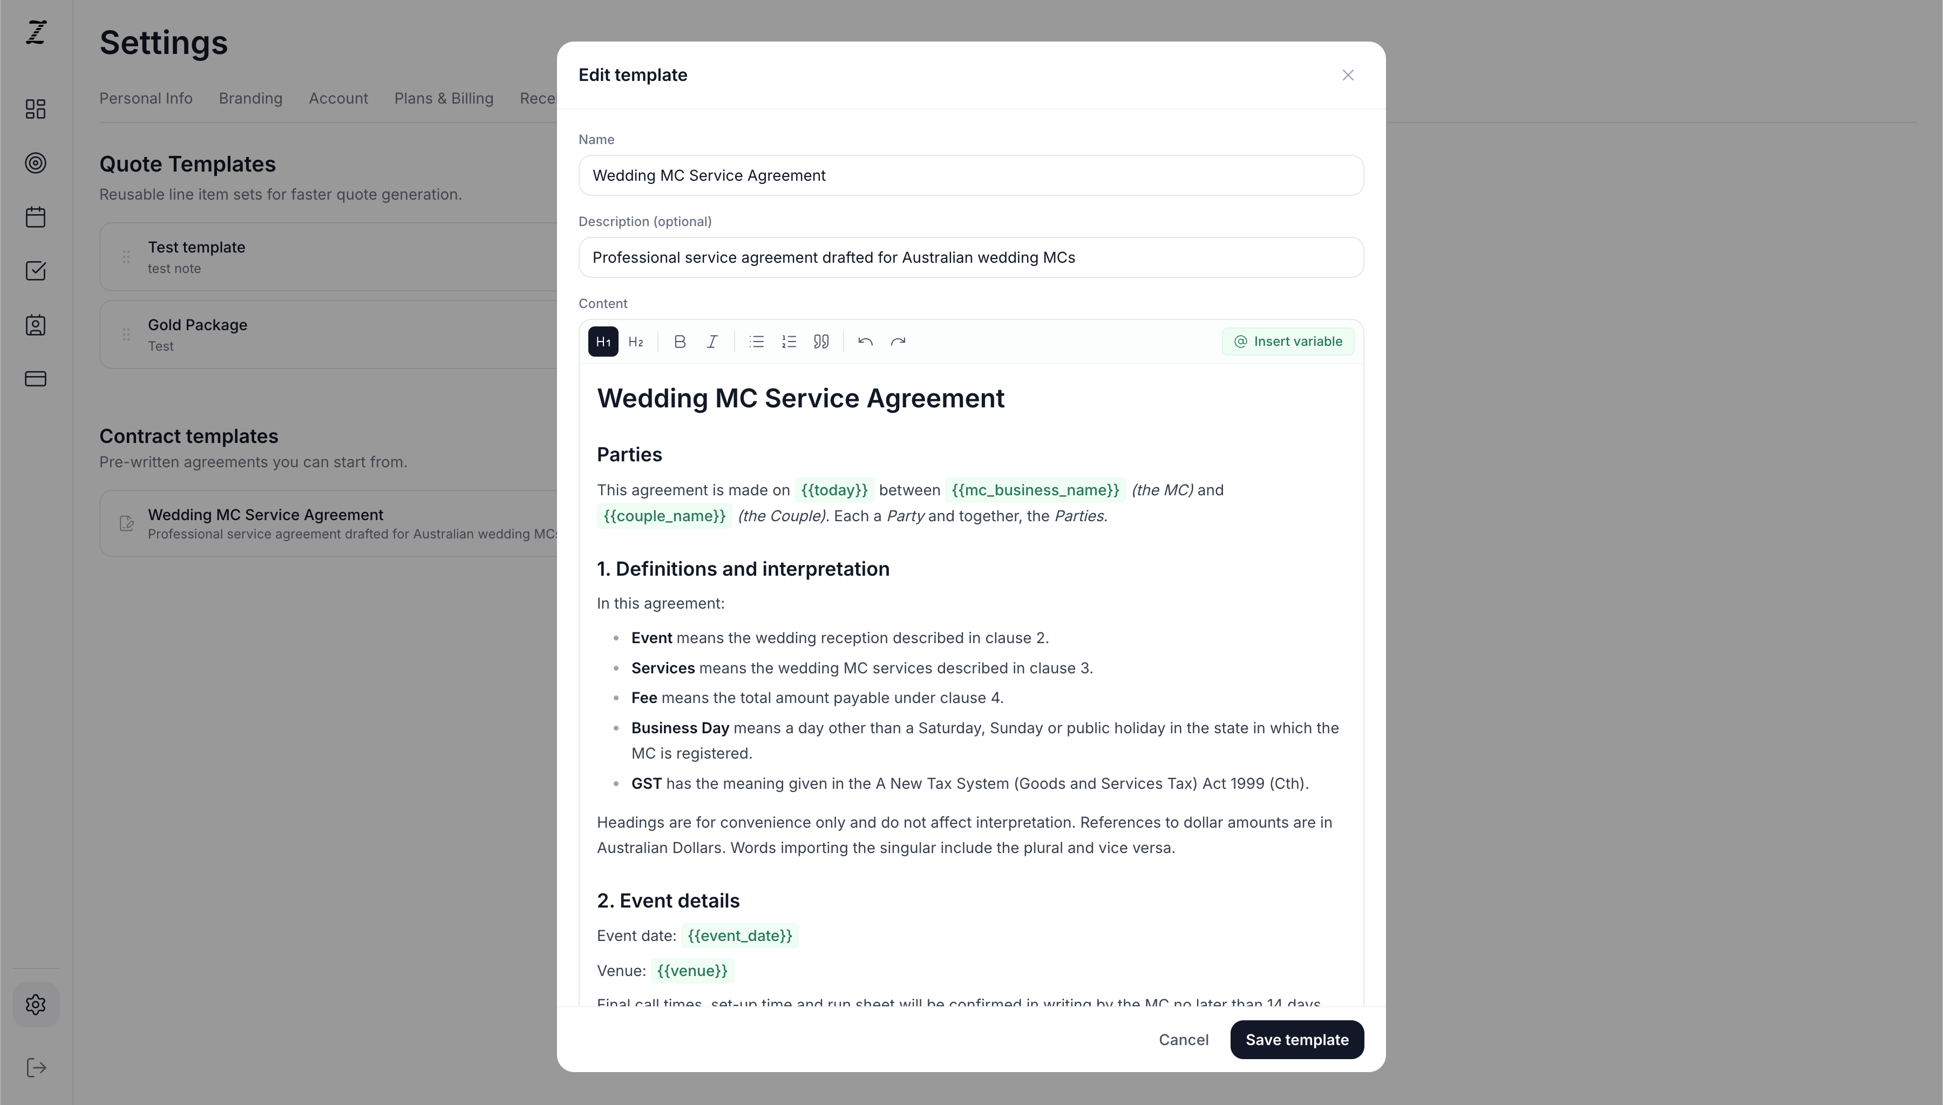
Task: Undo the last edit
Action: point(865,342)
